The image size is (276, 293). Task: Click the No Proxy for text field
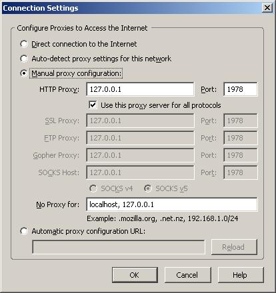(x=172, y=204)
